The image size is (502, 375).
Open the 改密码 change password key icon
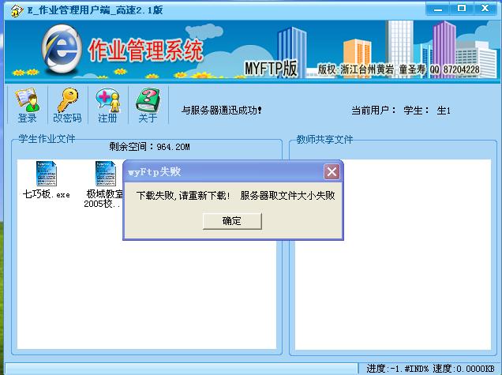click(68, 105)
